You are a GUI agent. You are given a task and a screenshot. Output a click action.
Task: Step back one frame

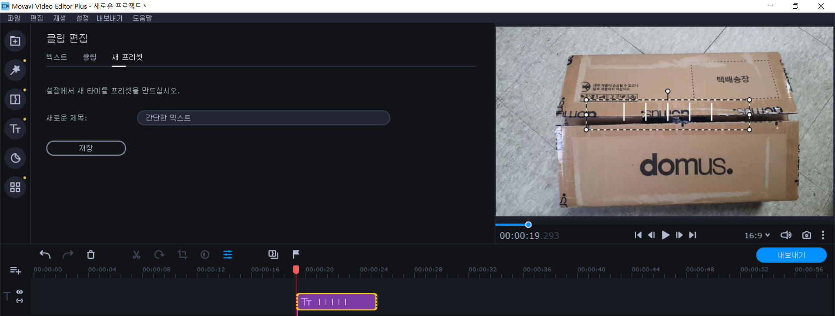tap(651, 235)
